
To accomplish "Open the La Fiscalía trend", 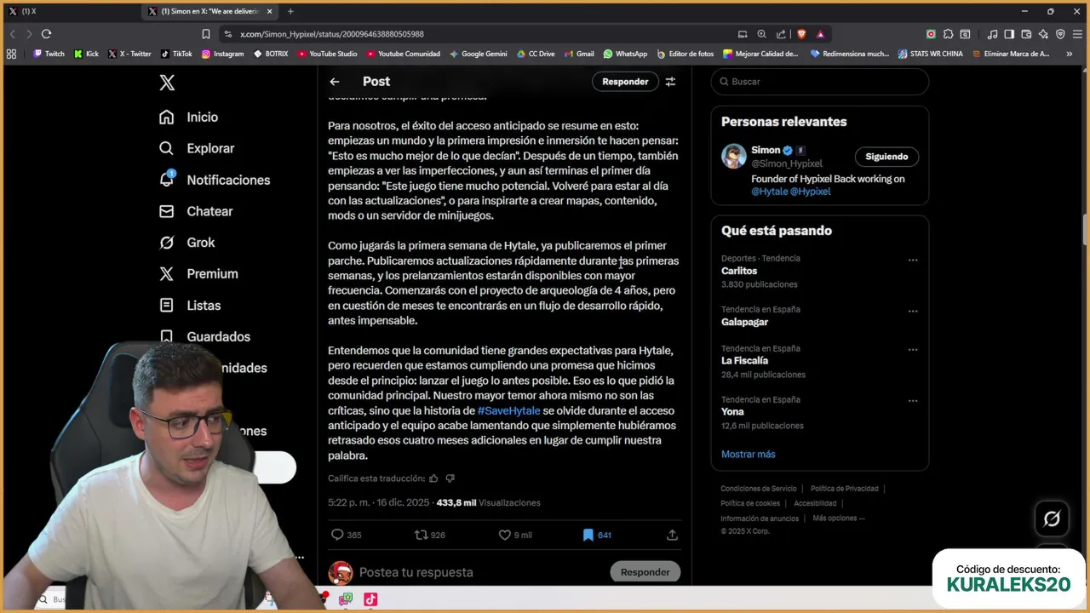I will point(744,361).
